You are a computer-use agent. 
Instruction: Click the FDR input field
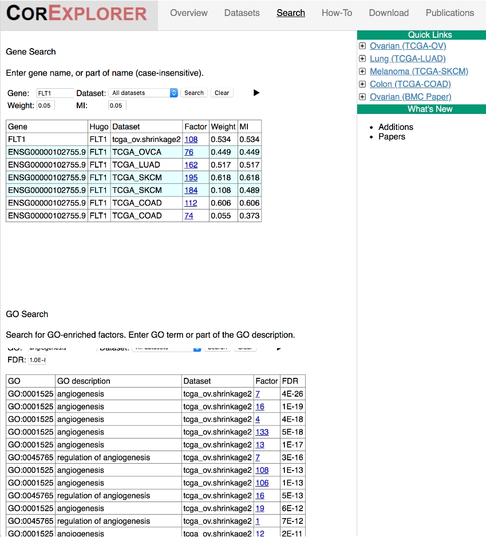37,360
